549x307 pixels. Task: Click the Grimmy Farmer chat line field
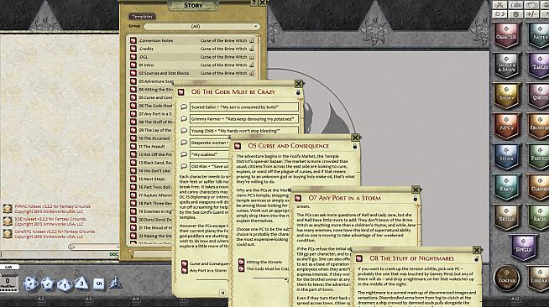pos(244,119)
